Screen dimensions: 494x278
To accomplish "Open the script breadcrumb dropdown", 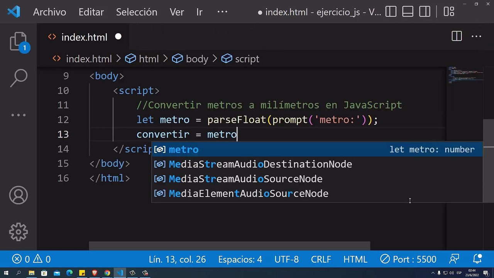I will point(247,59).
